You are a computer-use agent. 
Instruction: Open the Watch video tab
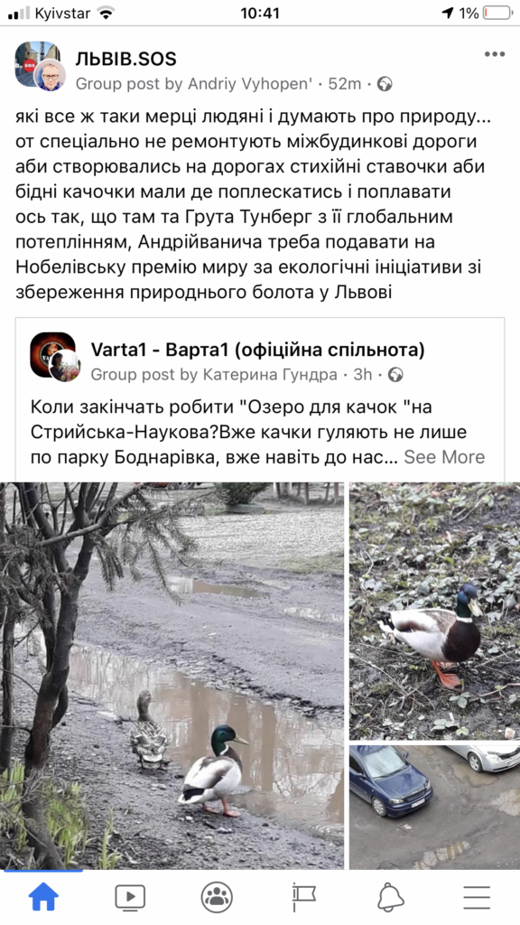[130, 898]
